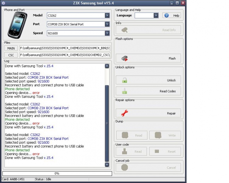The width and height of the screenshot is (229, 183).
Task: Maximize the Z3X Samsung tool window
Action: click(177, 3)
